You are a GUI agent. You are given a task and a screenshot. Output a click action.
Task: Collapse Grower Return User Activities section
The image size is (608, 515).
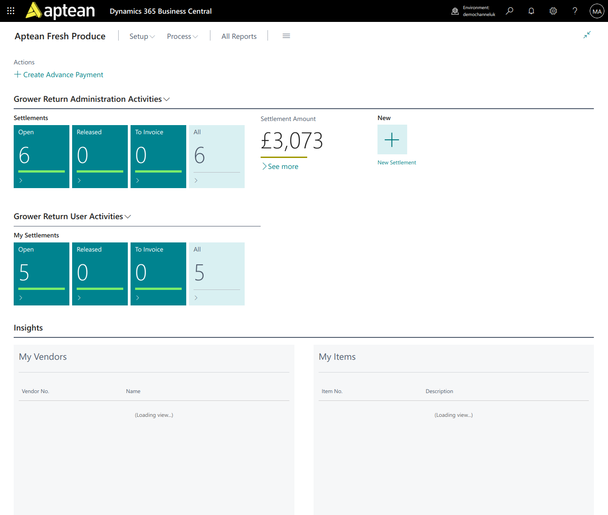pyautogui.click(x=73, y=216)
